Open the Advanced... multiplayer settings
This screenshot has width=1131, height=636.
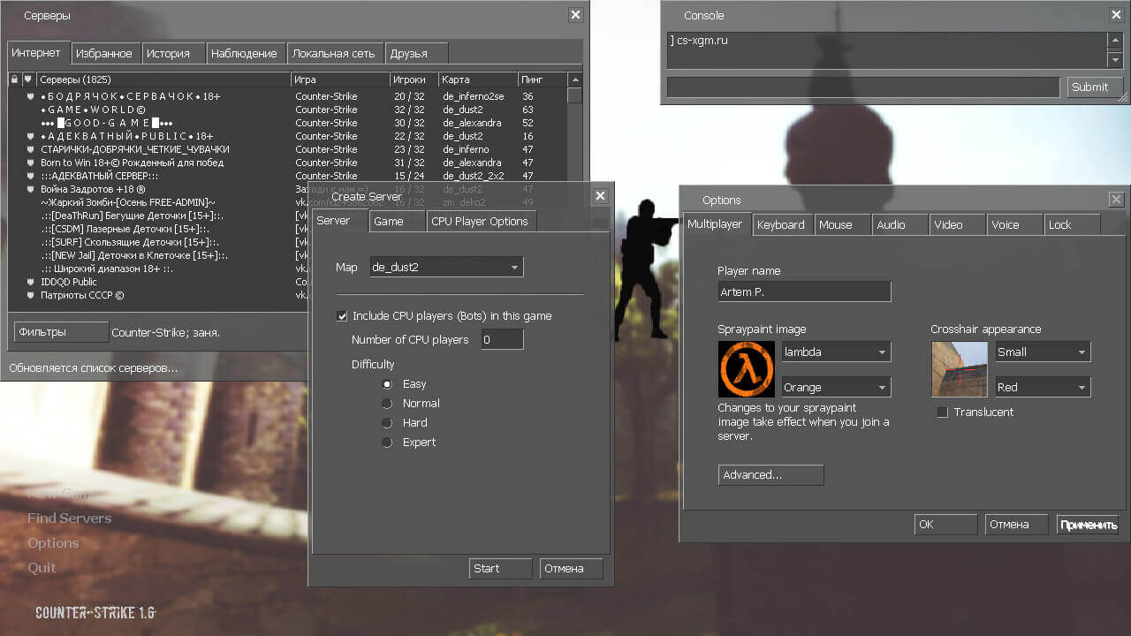(770, 474)
